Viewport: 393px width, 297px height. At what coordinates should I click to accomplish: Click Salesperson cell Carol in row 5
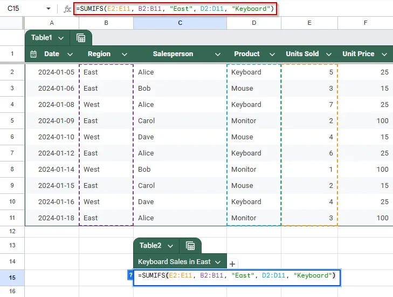click(180, 121)
